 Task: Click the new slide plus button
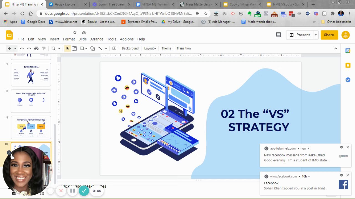click(x=9, y=48)
